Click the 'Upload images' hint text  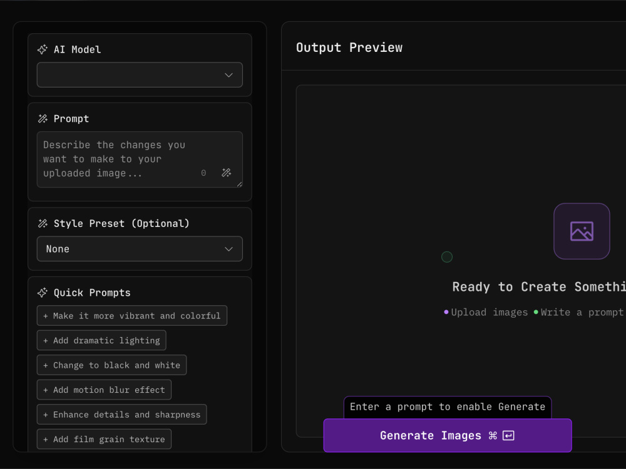click(489, 312)
